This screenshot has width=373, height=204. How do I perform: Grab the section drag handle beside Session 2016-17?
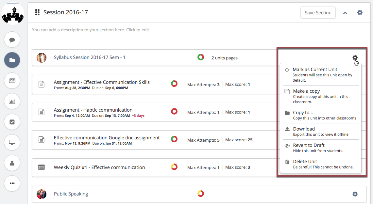(37, 12)
